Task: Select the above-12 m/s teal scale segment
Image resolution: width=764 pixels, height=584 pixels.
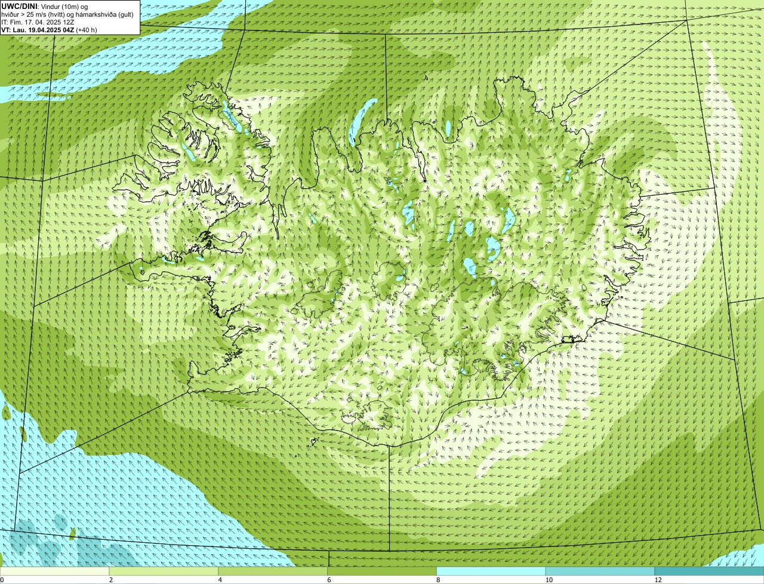Action: point(709,571)
